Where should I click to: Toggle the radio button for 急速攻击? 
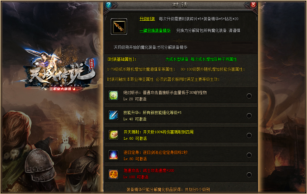[x=249, y=175]
